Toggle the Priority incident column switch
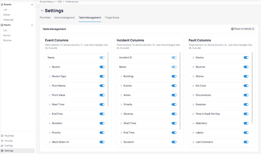Viewport: 261px width, 154px height. 174,105
